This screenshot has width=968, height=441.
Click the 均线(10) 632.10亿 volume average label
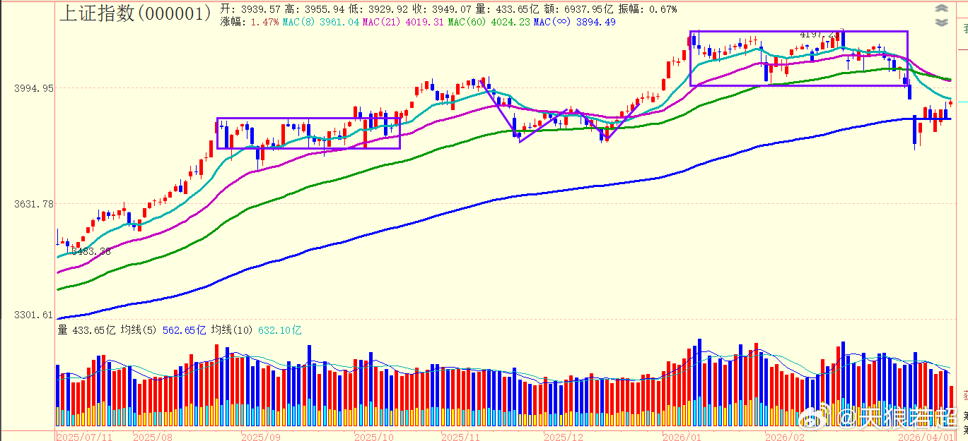coord(257,330)
